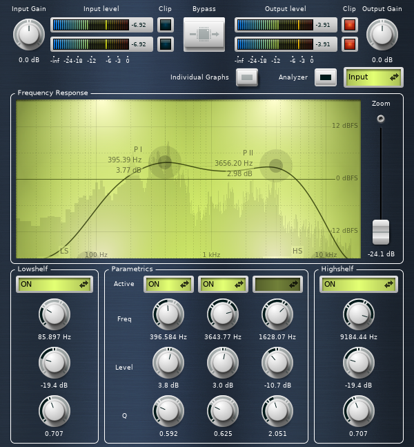Click the 2.051 Q value text
Viewport: 414px width, 447px height.
[x=277, y=434]
